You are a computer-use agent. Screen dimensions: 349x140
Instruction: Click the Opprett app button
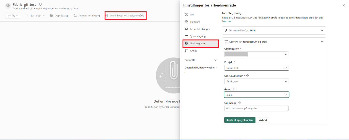pos(59,15)
